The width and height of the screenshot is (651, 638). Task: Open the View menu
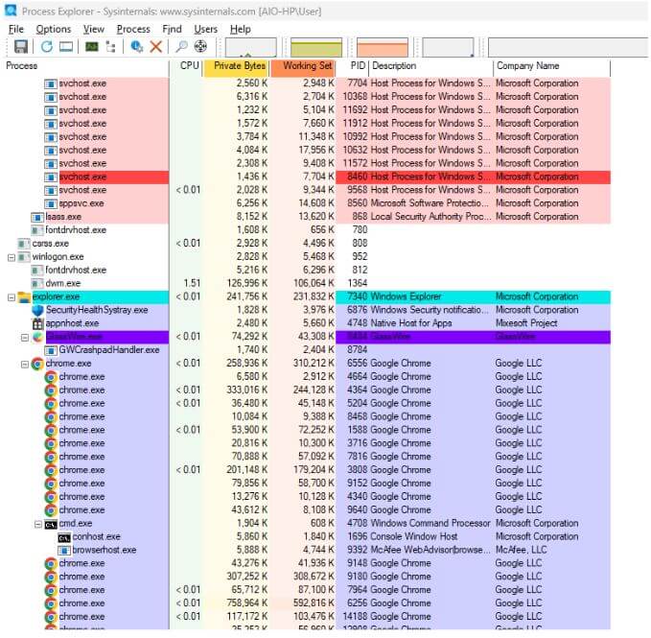[93, 29]
